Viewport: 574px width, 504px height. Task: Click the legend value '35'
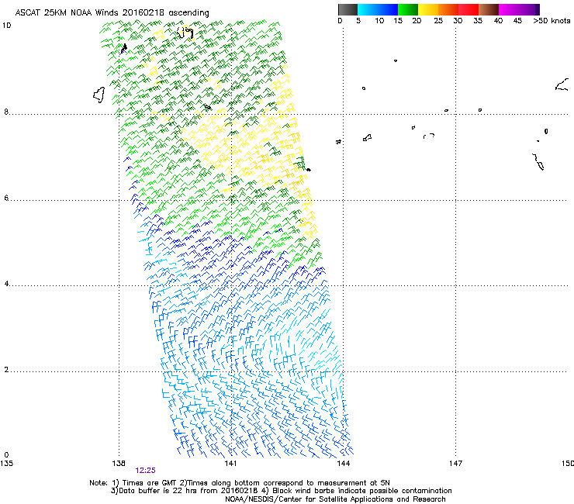click(478, 21)
